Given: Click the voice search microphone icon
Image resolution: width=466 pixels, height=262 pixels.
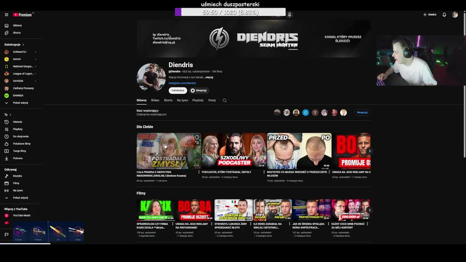Looking at the screenshot, I should (x=289, y=15).
